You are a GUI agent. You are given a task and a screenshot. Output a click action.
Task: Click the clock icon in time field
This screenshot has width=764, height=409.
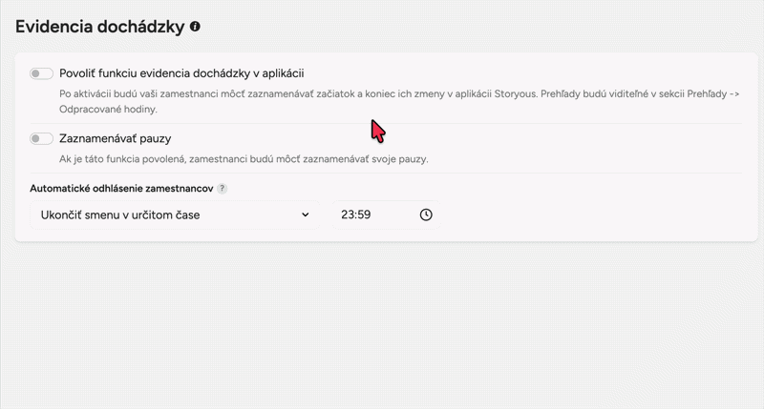(426, 215)
